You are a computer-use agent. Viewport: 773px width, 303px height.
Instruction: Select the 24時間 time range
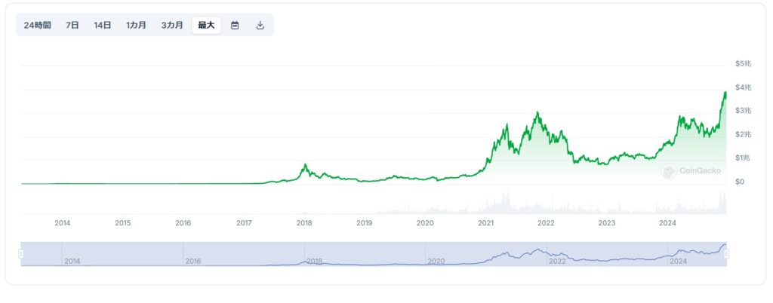(38, 25)
